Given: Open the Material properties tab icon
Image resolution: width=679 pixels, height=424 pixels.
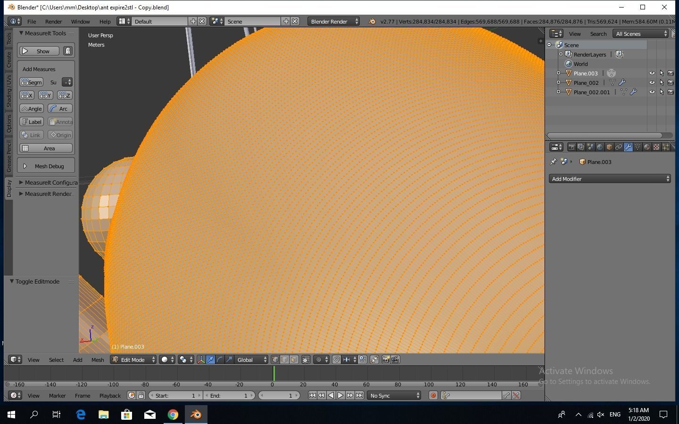Looking at the screenshot, I should click(x=647, y=147).
